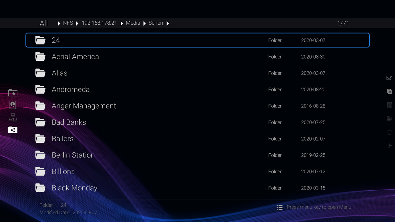395x222 pixels.
Task: Click the folder icon for 24
Action: click(40, 40)
